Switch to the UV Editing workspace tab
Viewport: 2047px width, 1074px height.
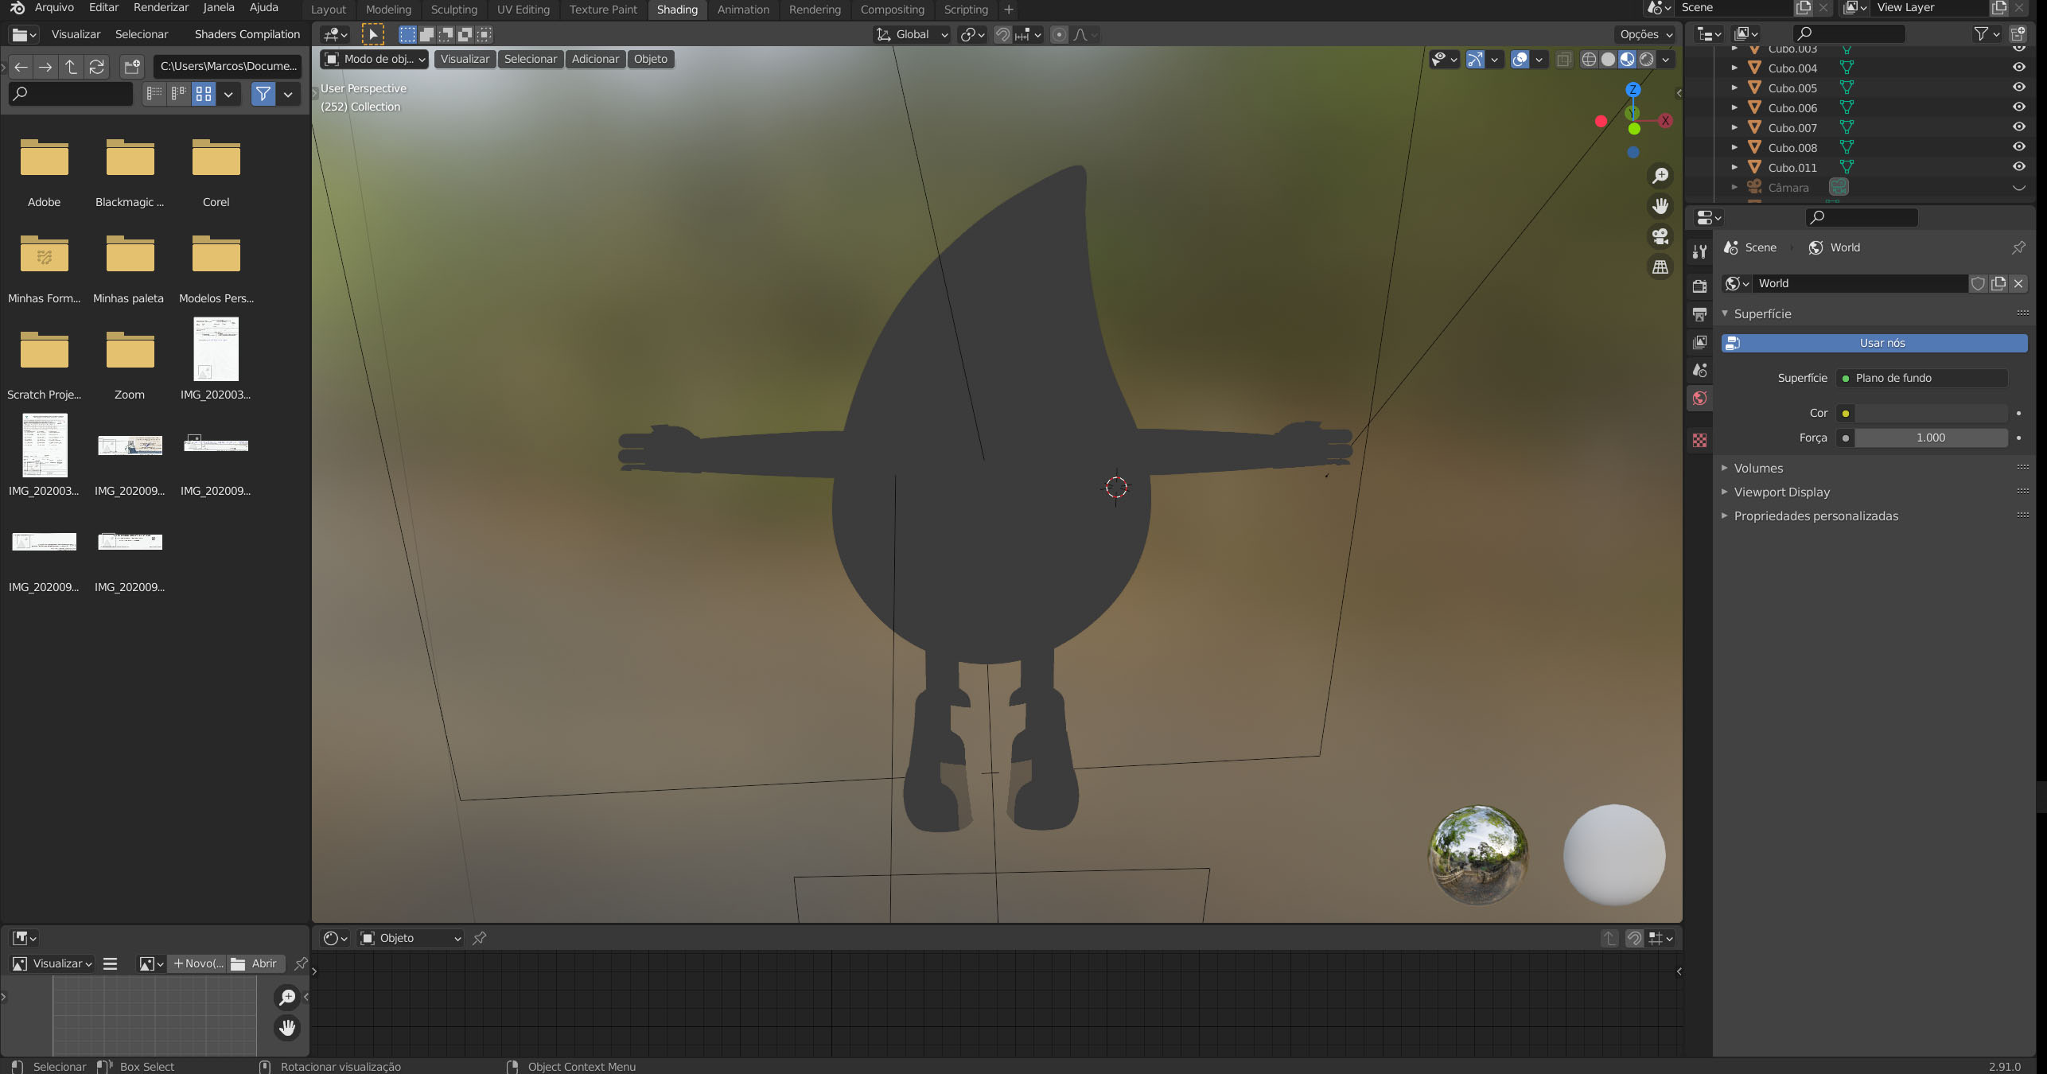[x=523, y=10]
